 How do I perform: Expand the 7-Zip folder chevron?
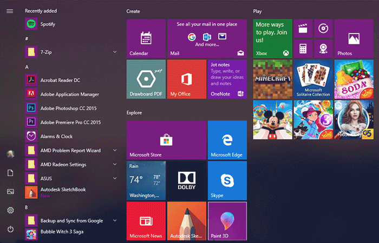tap(115, 52)
